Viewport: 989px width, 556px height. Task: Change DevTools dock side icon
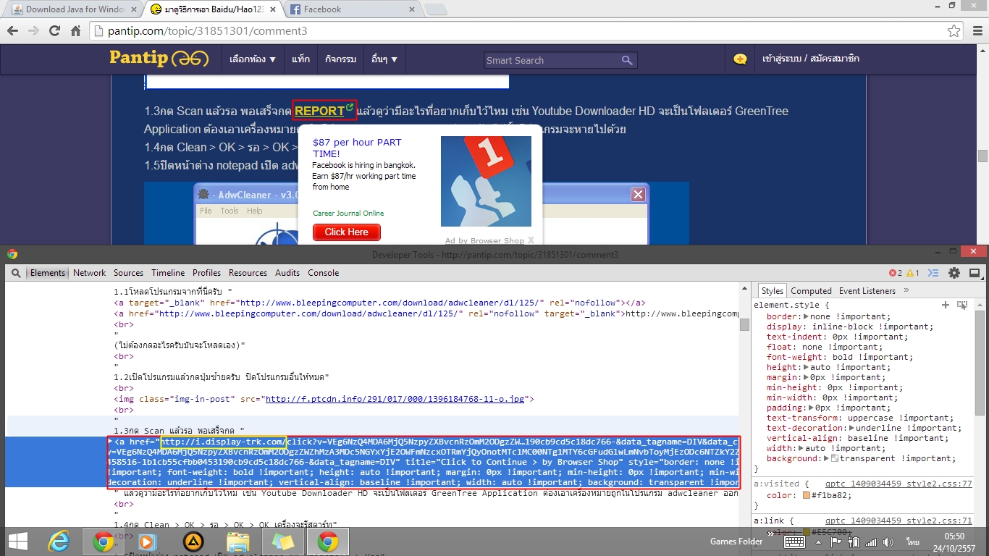click(975, 273)
